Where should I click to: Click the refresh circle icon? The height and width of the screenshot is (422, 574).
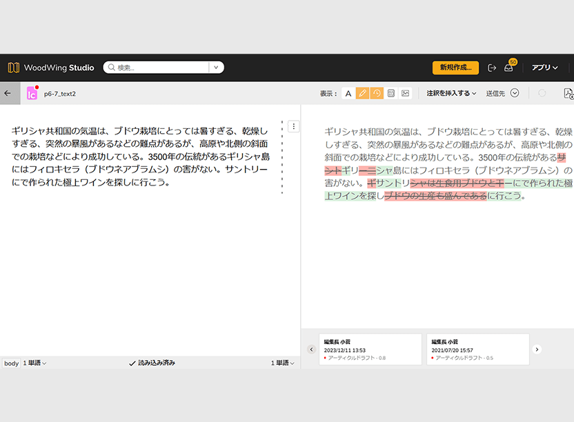point(542,93)
